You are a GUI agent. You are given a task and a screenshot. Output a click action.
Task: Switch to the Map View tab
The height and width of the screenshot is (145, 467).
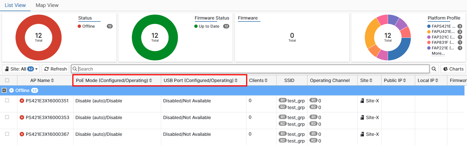(x=47, y=5)
